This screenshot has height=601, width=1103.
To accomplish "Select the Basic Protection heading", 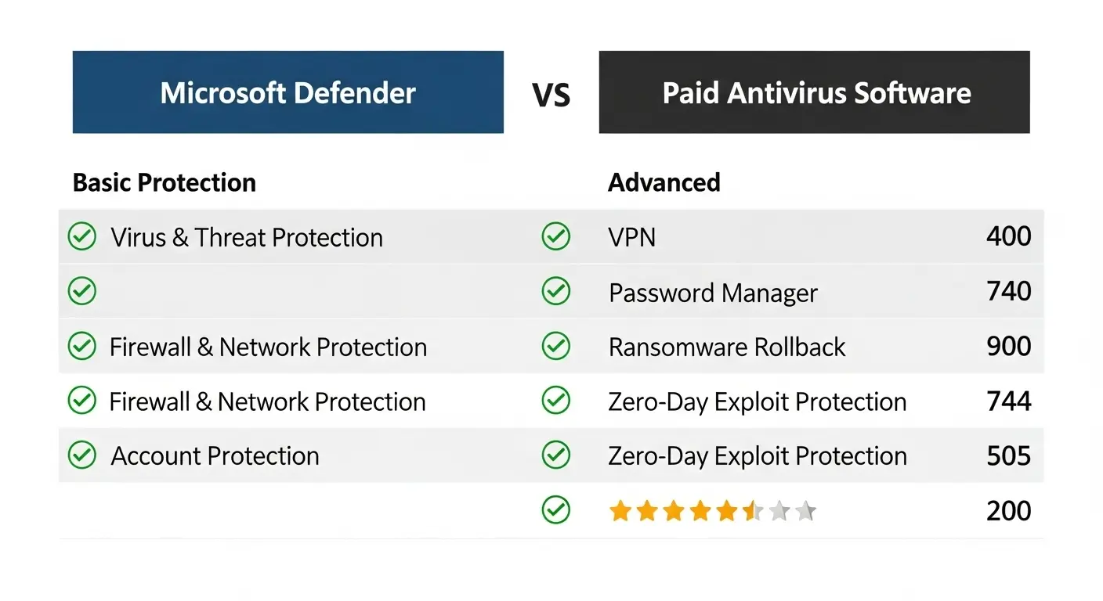I will point(165,182).
